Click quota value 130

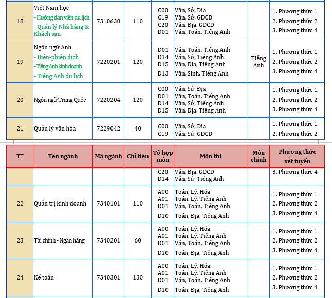138,277
